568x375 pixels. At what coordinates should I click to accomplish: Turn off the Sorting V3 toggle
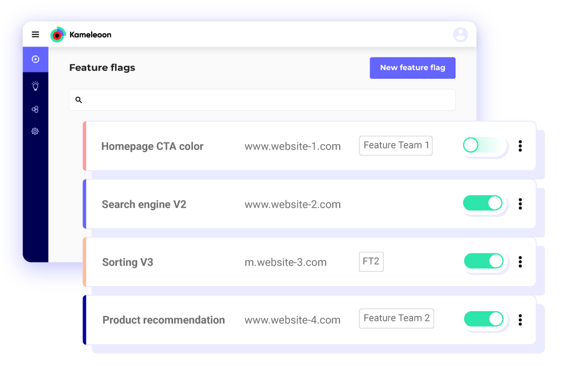483,261
